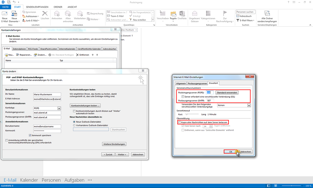Viewport: 313px width, 188px height.
Task: Click the undo arrow in title bar
Action: (14, 2)
